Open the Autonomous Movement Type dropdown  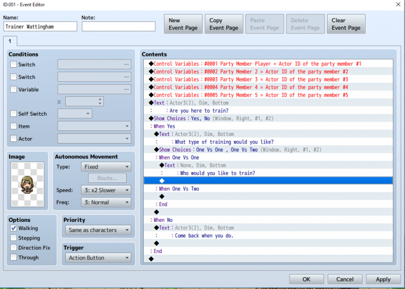[106, 167]
